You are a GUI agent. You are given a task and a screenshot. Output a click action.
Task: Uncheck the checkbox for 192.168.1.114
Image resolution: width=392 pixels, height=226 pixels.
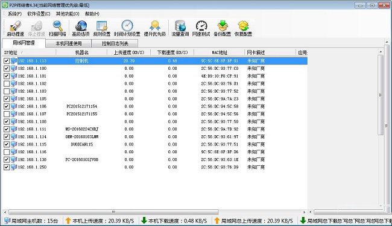point(7,137)
